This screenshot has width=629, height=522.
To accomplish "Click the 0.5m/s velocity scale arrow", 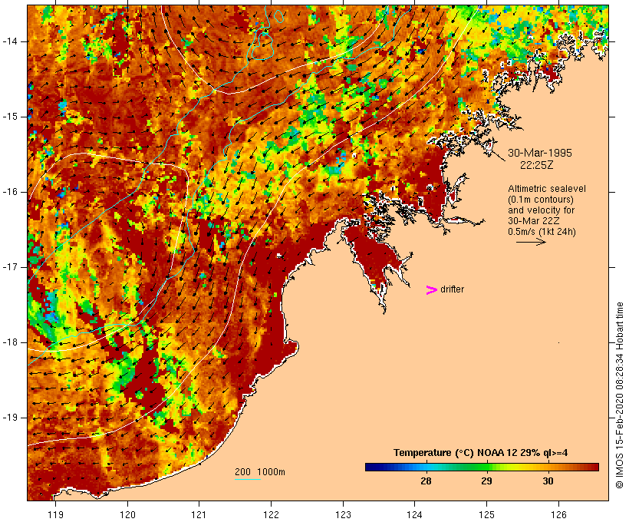I will coord(531,242).
